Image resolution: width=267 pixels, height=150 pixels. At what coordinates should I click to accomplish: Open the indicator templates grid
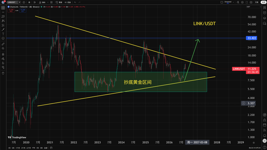click(x=51, y=2)
